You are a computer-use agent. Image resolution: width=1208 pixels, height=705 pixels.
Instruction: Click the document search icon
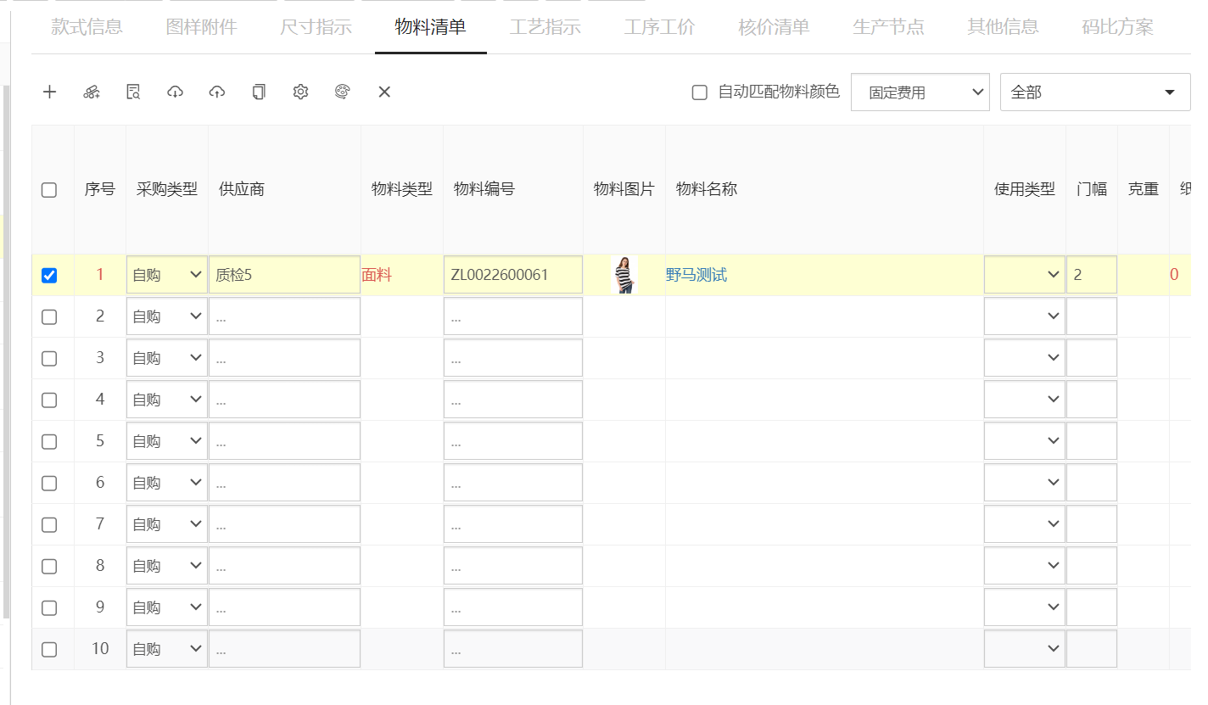click(133, 92)
